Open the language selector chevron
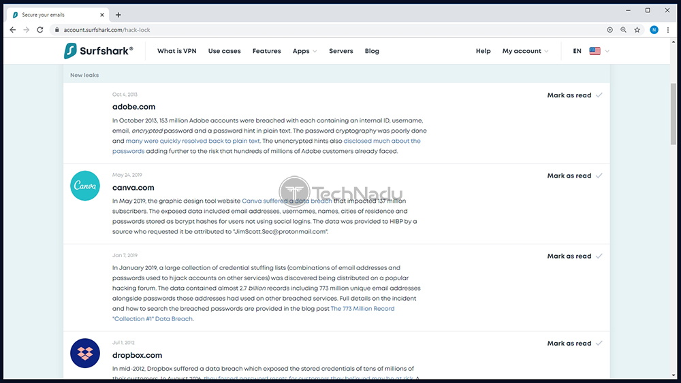The image size is (681, 383). pyautogui.click(x=607, y=51)
